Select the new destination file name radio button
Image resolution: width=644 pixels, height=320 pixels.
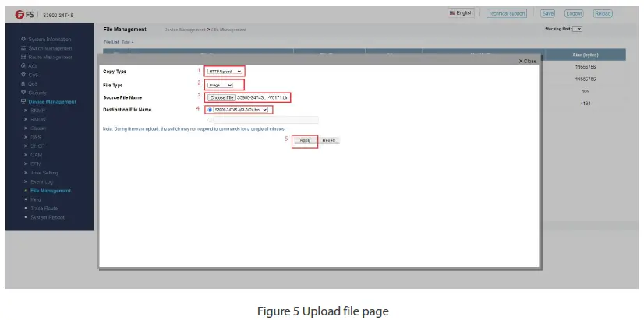click(210, 120)
